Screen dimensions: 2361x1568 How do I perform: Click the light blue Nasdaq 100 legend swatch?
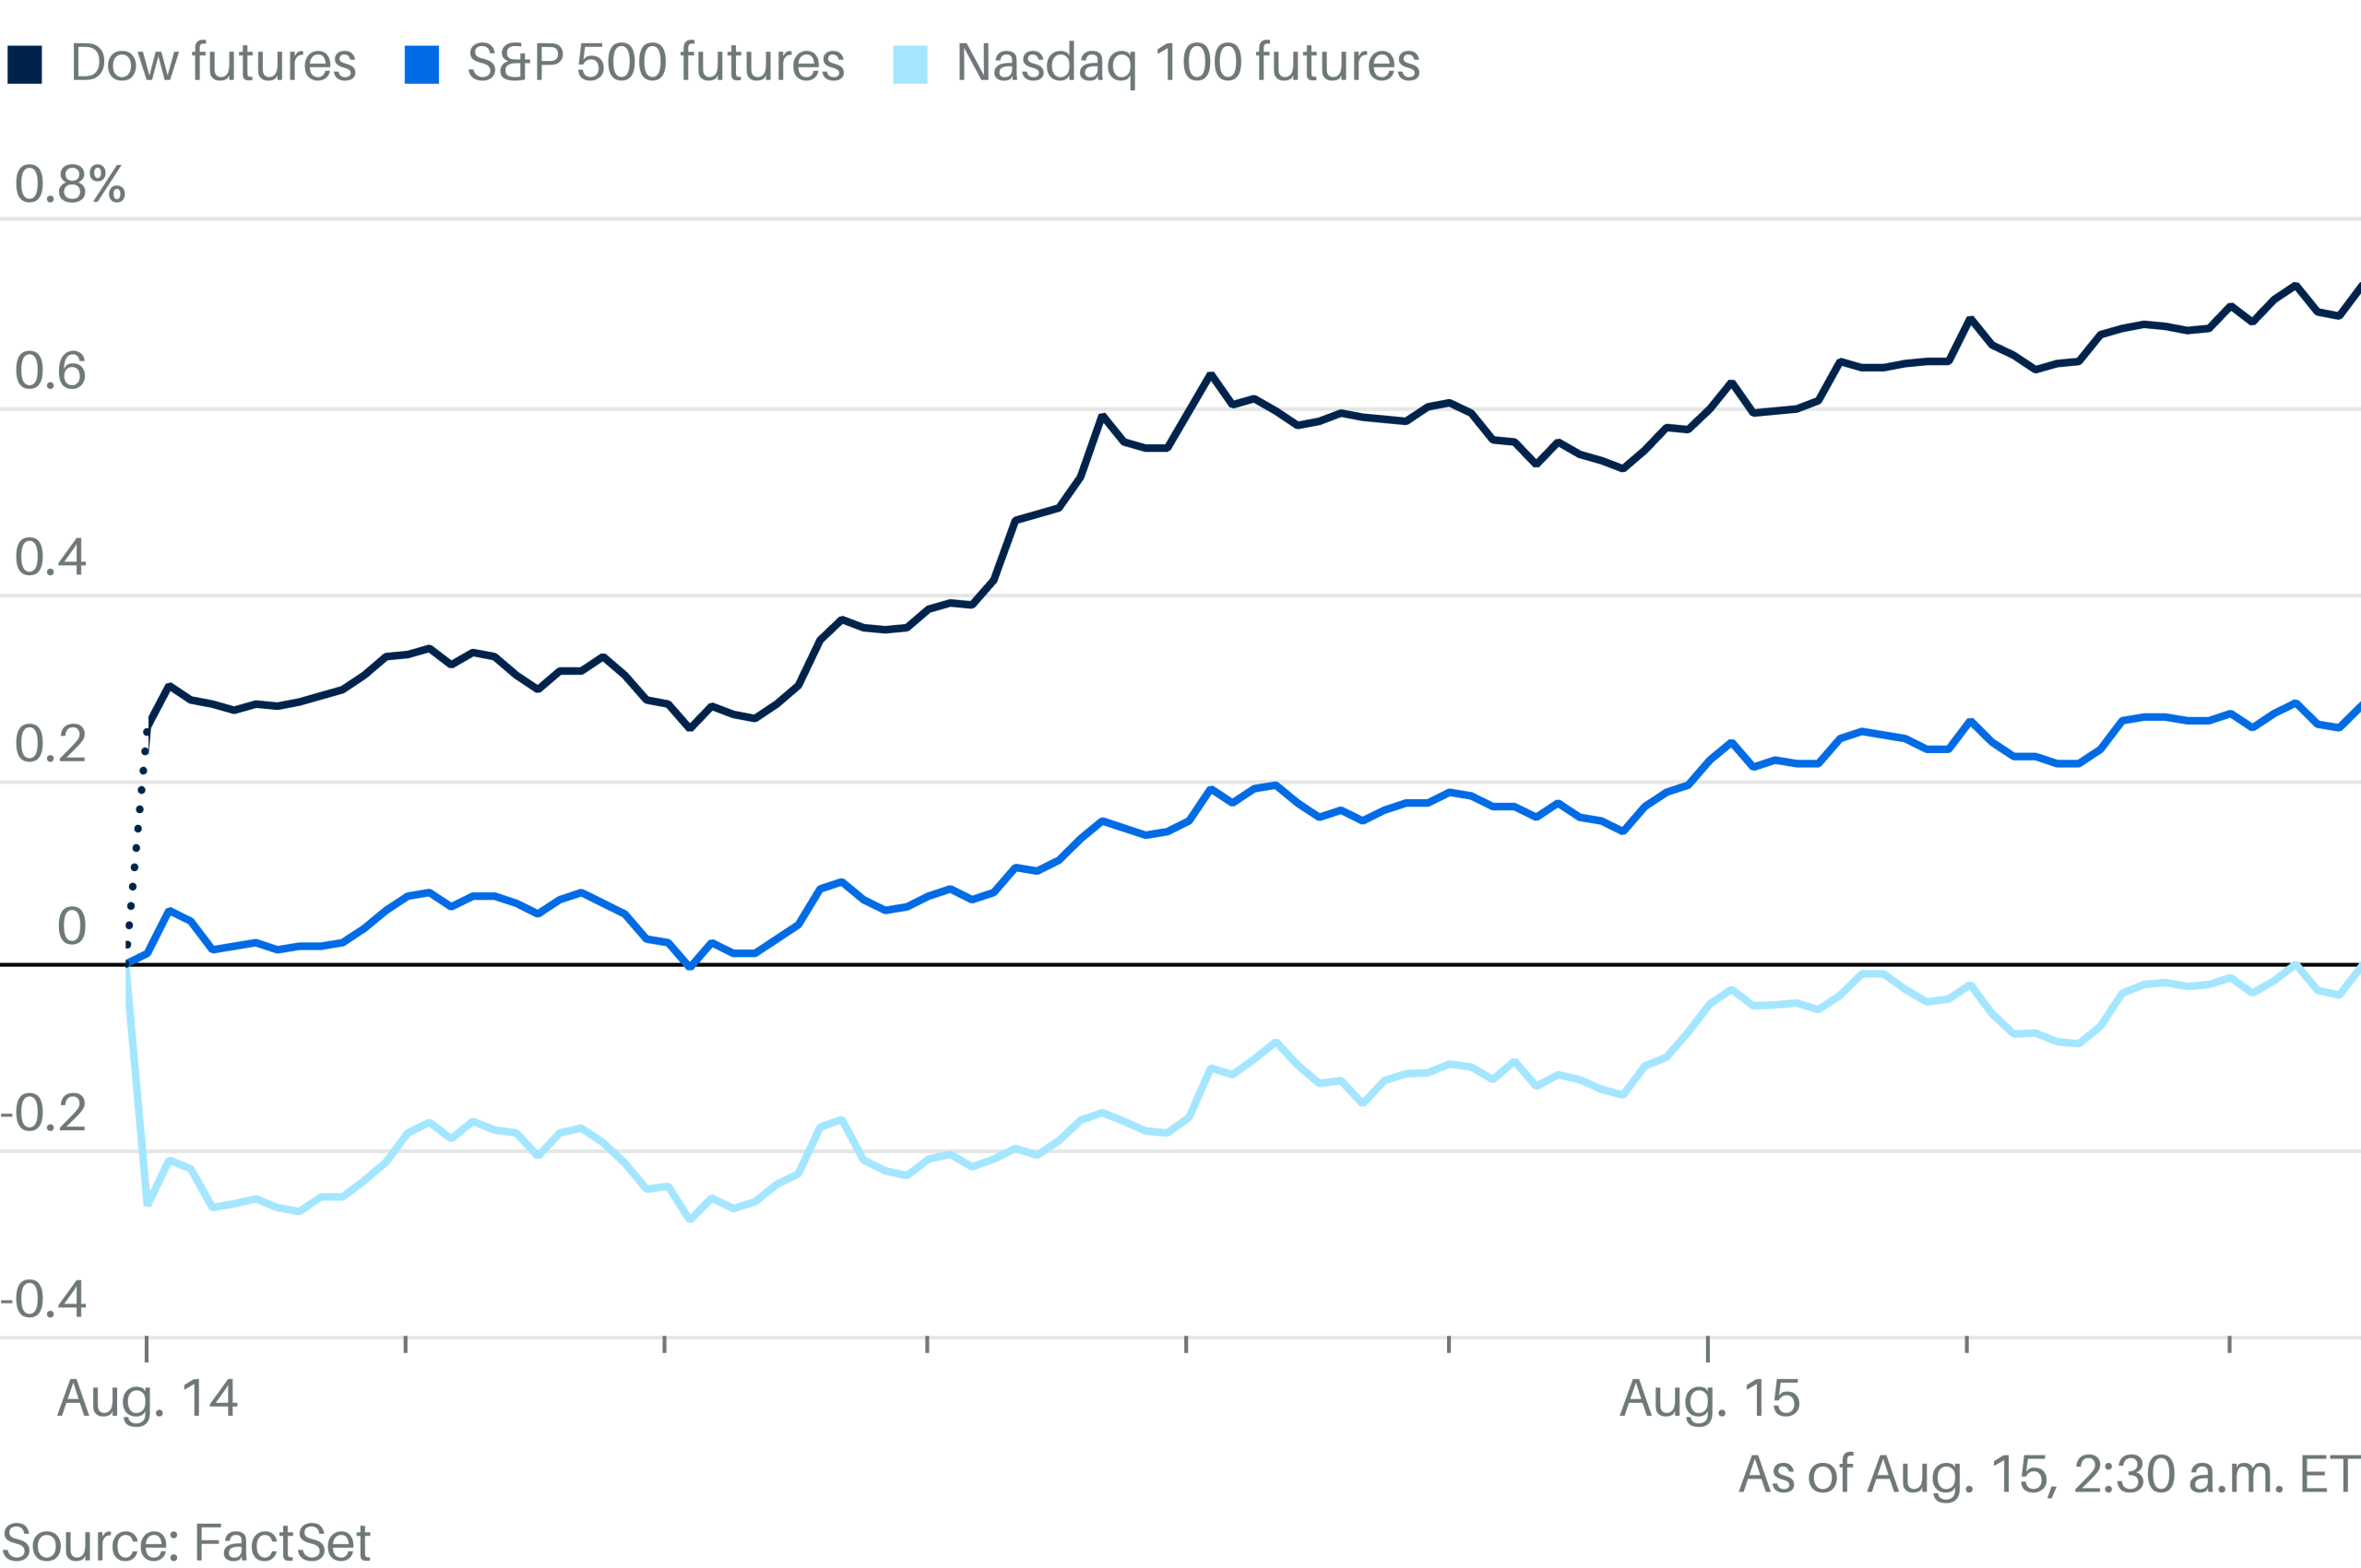[909, 64]
